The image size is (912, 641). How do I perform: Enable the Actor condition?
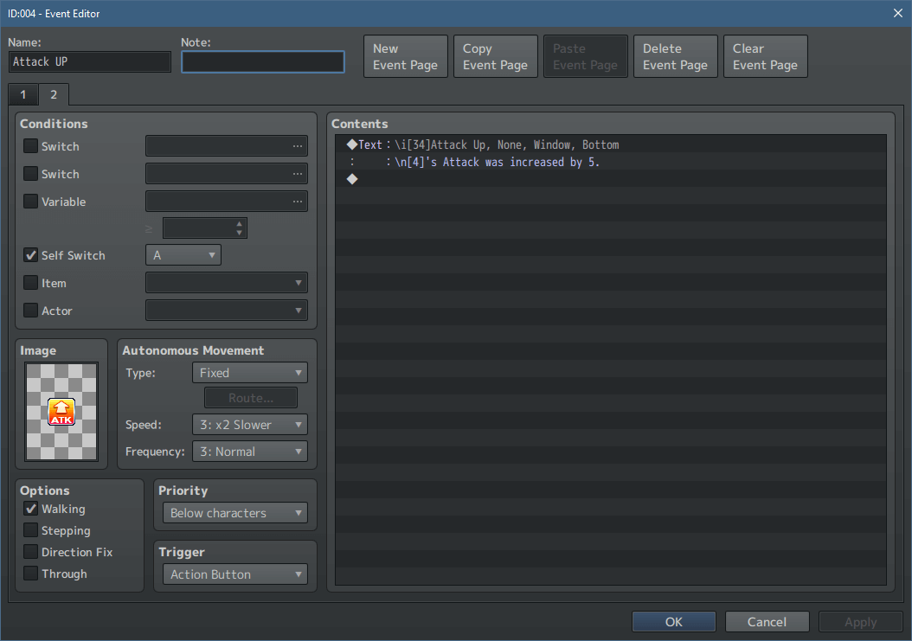30,311
